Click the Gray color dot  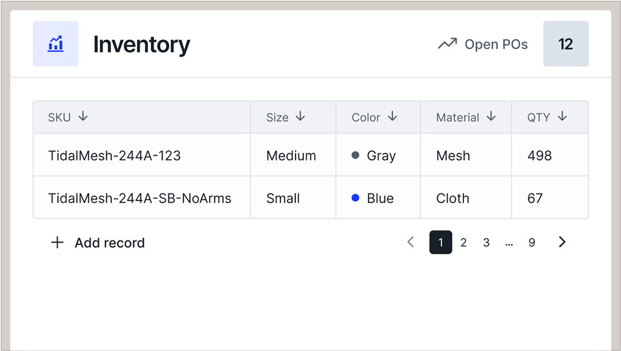[355, 155]
